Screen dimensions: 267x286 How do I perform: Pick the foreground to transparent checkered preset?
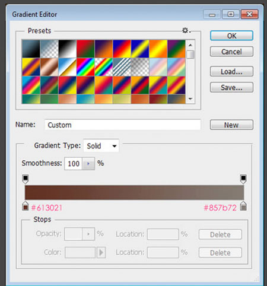coord(49,49)
